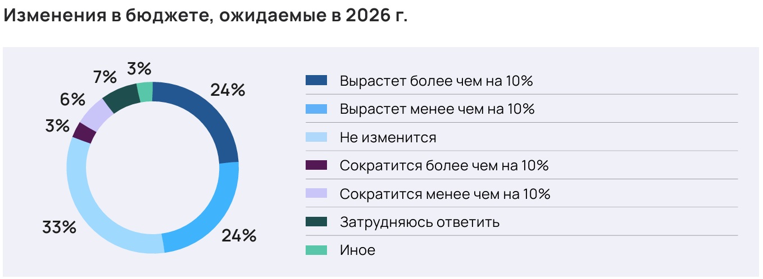Select legend text «Вырастет менее чем на 10%»
The image size is (763, 279).
click(437, 109)
